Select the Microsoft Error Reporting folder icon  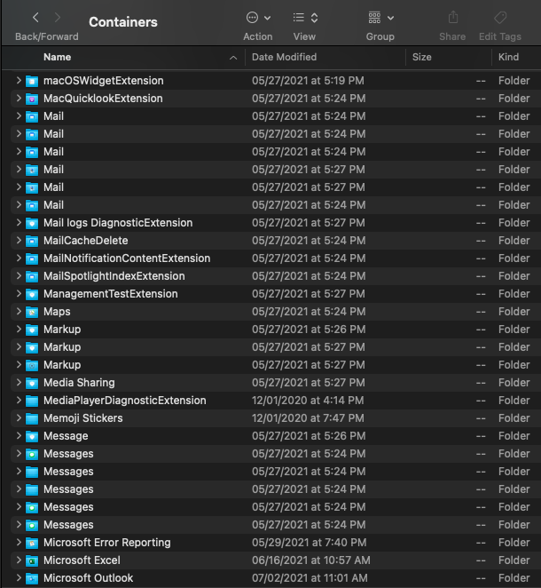32,543
